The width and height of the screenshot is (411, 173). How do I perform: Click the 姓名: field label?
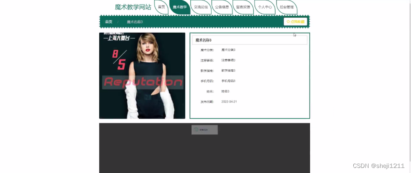pyautogui.click(x=210, y=92)
